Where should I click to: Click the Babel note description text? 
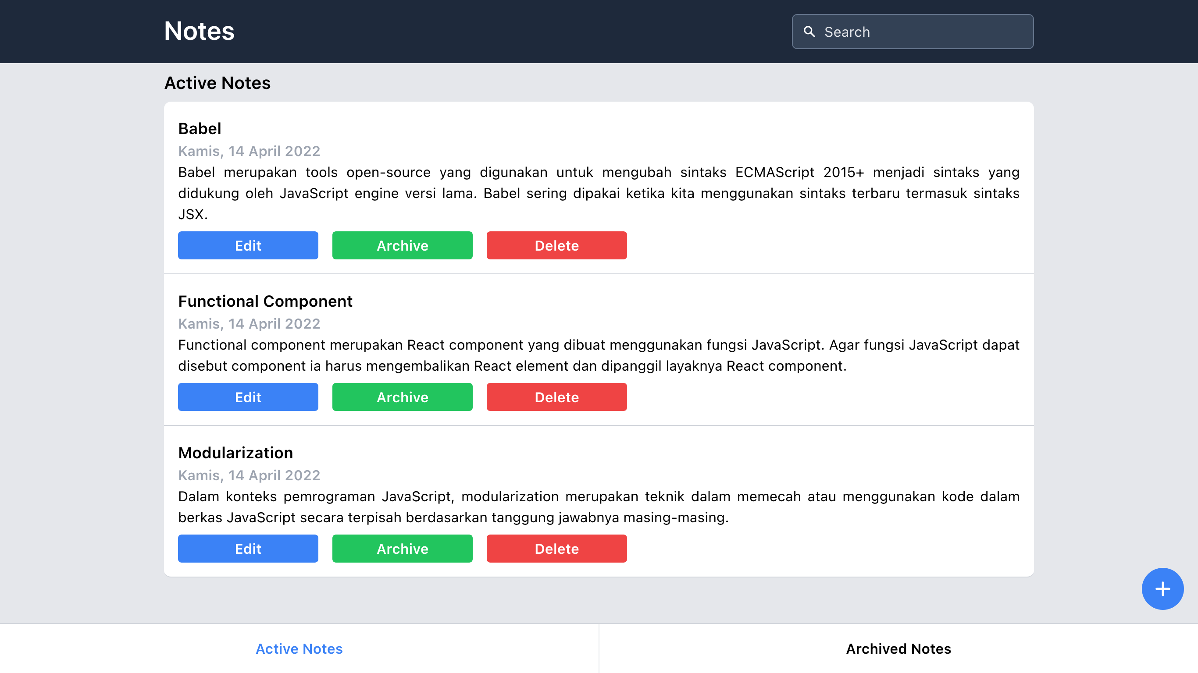pyautogui.click(x=599, y=193)
